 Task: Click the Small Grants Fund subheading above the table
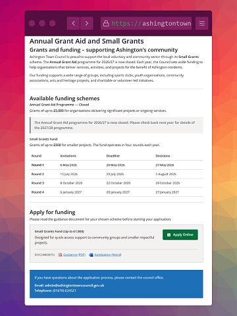click(x=43, y=139)
